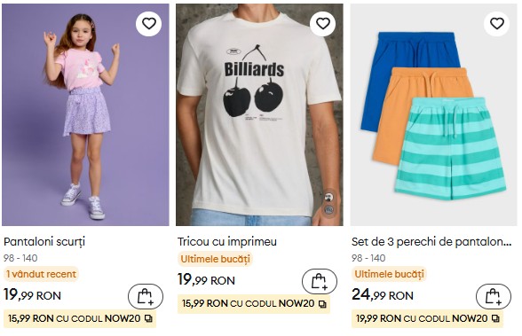Add 3-pack shorts set to bag
The height and width of the screenshot is (336, 522).
(x=494, y=296)
